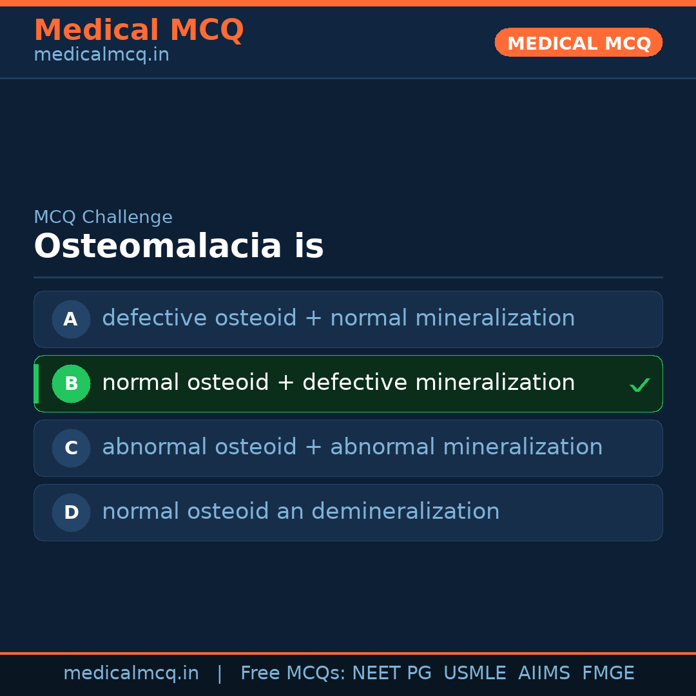Collapse the question options list
Screen dimensions: 696x696
click(x=348, y=416)
